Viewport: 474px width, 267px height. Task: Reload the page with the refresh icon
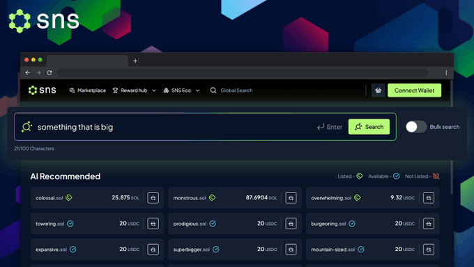(x=49, y=73)
